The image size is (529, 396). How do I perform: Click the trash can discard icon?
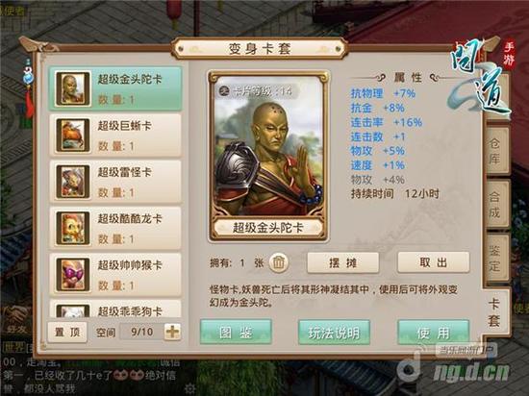point(278,262)
